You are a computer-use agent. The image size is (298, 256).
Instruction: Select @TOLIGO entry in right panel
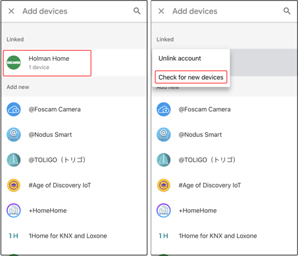[224, 160]
